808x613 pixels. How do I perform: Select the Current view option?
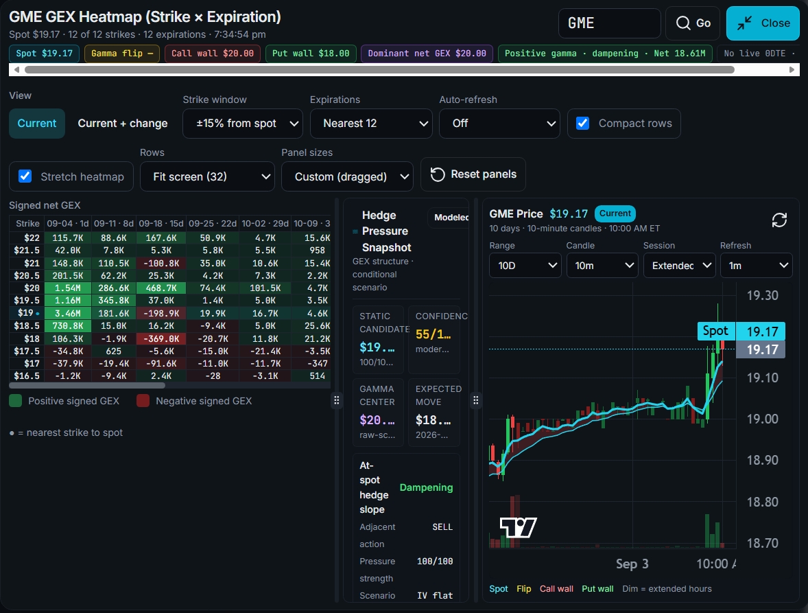(x=36, y=124)
